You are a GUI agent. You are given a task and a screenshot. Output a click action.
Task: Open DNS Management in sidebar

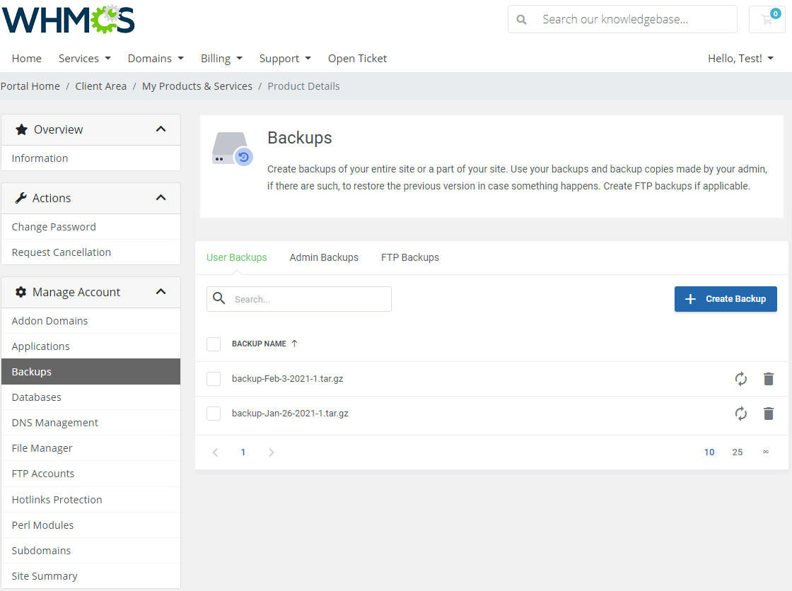coord(91,423)
